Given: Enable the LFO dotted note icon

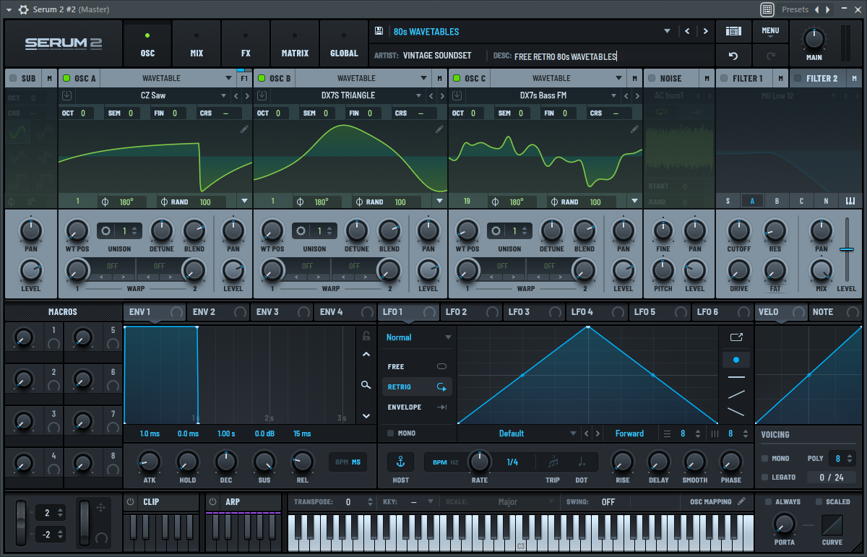Looking at the screenshot, I should tap(582, 462).
